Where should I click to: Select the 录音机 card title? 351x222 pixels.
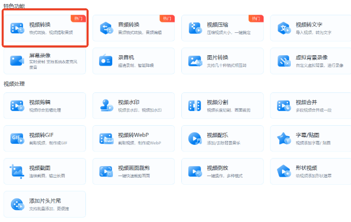point(126,57)
